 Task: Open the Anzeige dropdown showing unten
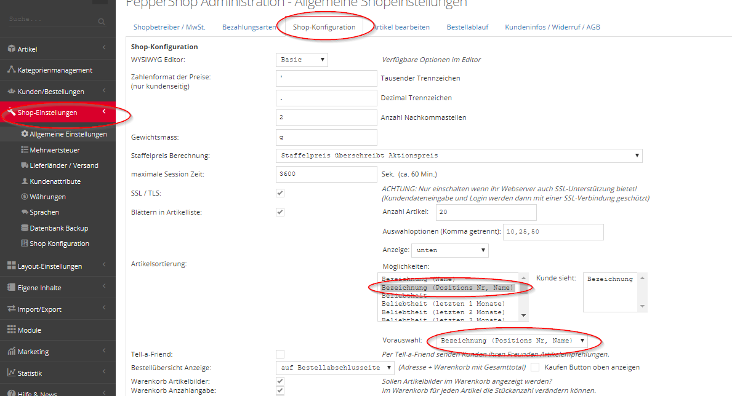[x=450, y=250]
